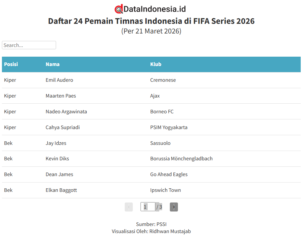Screen dimensions: 302x235
Task: Click the Search input field
Action: [x=29, y=45]
